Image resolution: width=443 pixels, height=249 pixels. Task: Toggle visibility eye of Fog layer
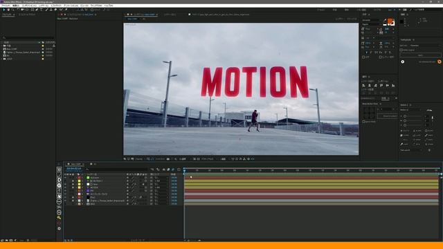pos(65,197)
